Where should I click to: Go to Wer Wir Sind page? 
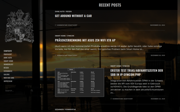(x=9, y=78)
